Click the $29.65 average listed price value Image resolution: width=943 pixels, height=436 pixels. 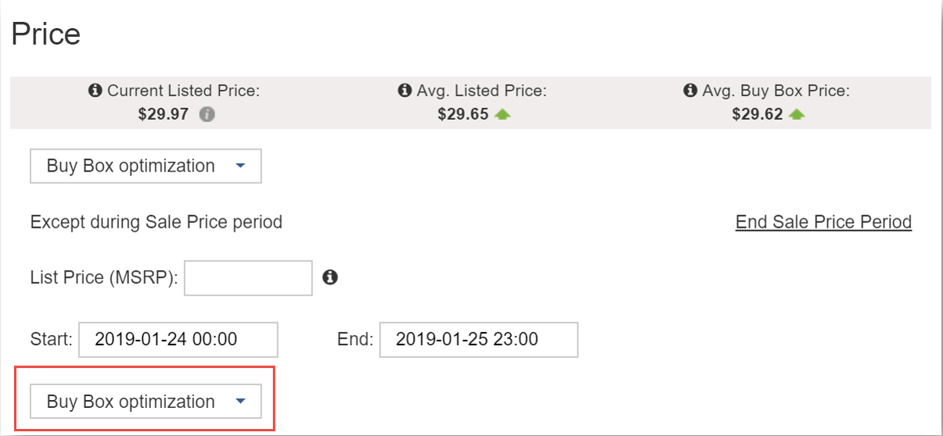463,114
